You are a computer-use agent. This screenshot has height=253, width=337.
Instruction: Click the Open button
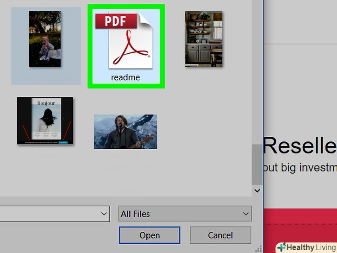point(150,235)
